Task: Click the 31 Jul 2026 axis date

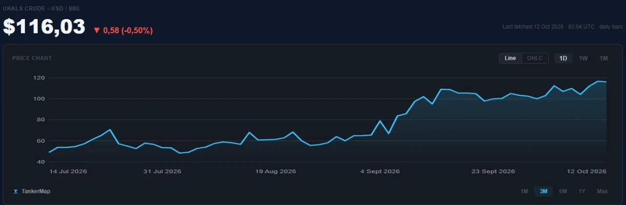Action: (162, 171)
